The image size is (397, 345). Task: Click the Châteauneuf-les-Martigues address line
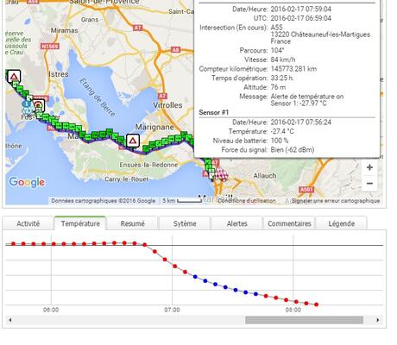tap(320, 34)
